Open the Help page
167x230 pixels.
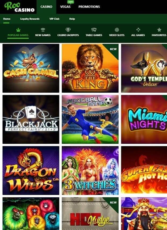(72, 19)
